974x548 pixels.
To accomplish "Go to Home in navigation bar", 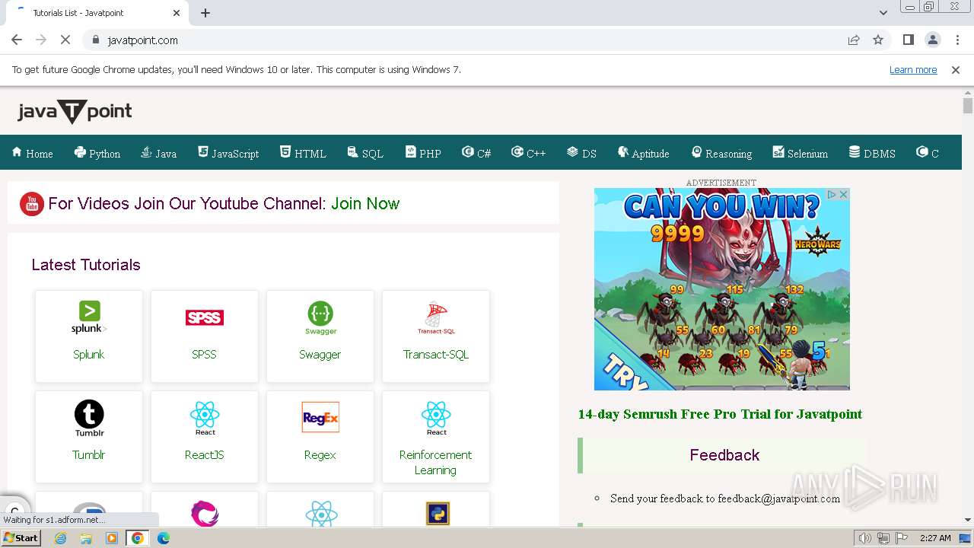I will 32,153.
